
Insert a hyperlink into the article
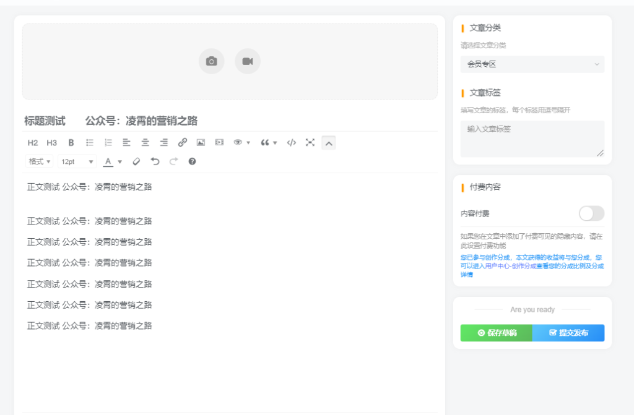click(182, 142)
